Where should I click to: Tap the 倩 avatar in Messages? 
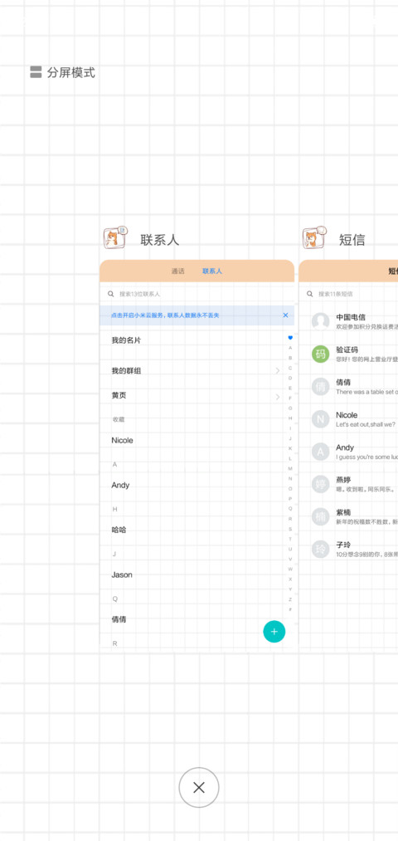[x=320, y=386]
